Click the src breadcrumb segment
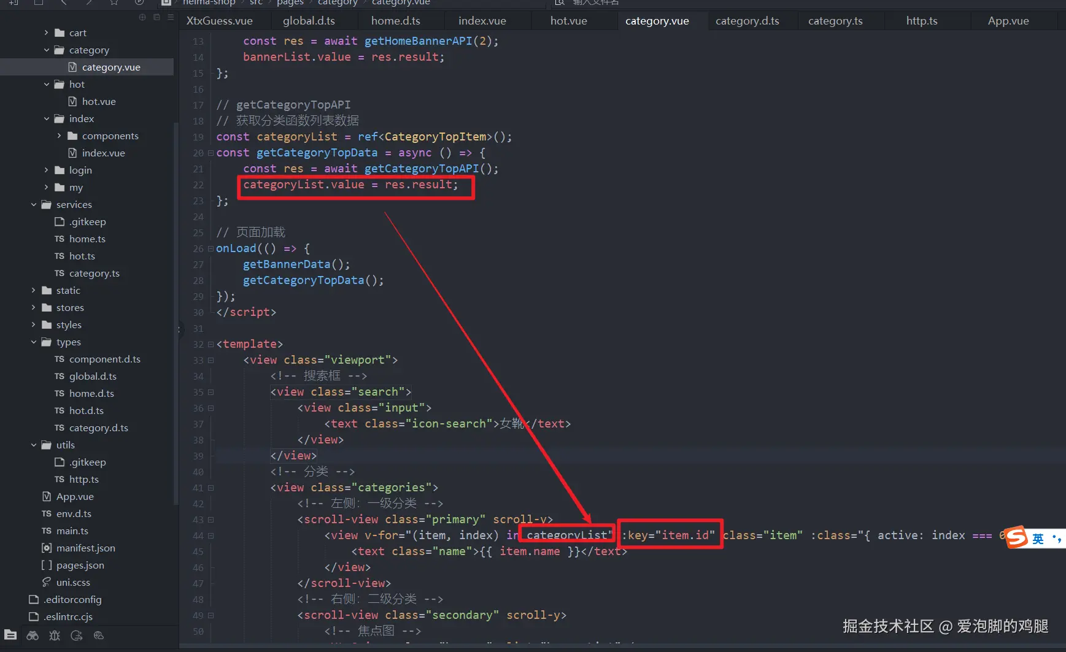Screen dimensions: 1066x652 click(256, 2)
